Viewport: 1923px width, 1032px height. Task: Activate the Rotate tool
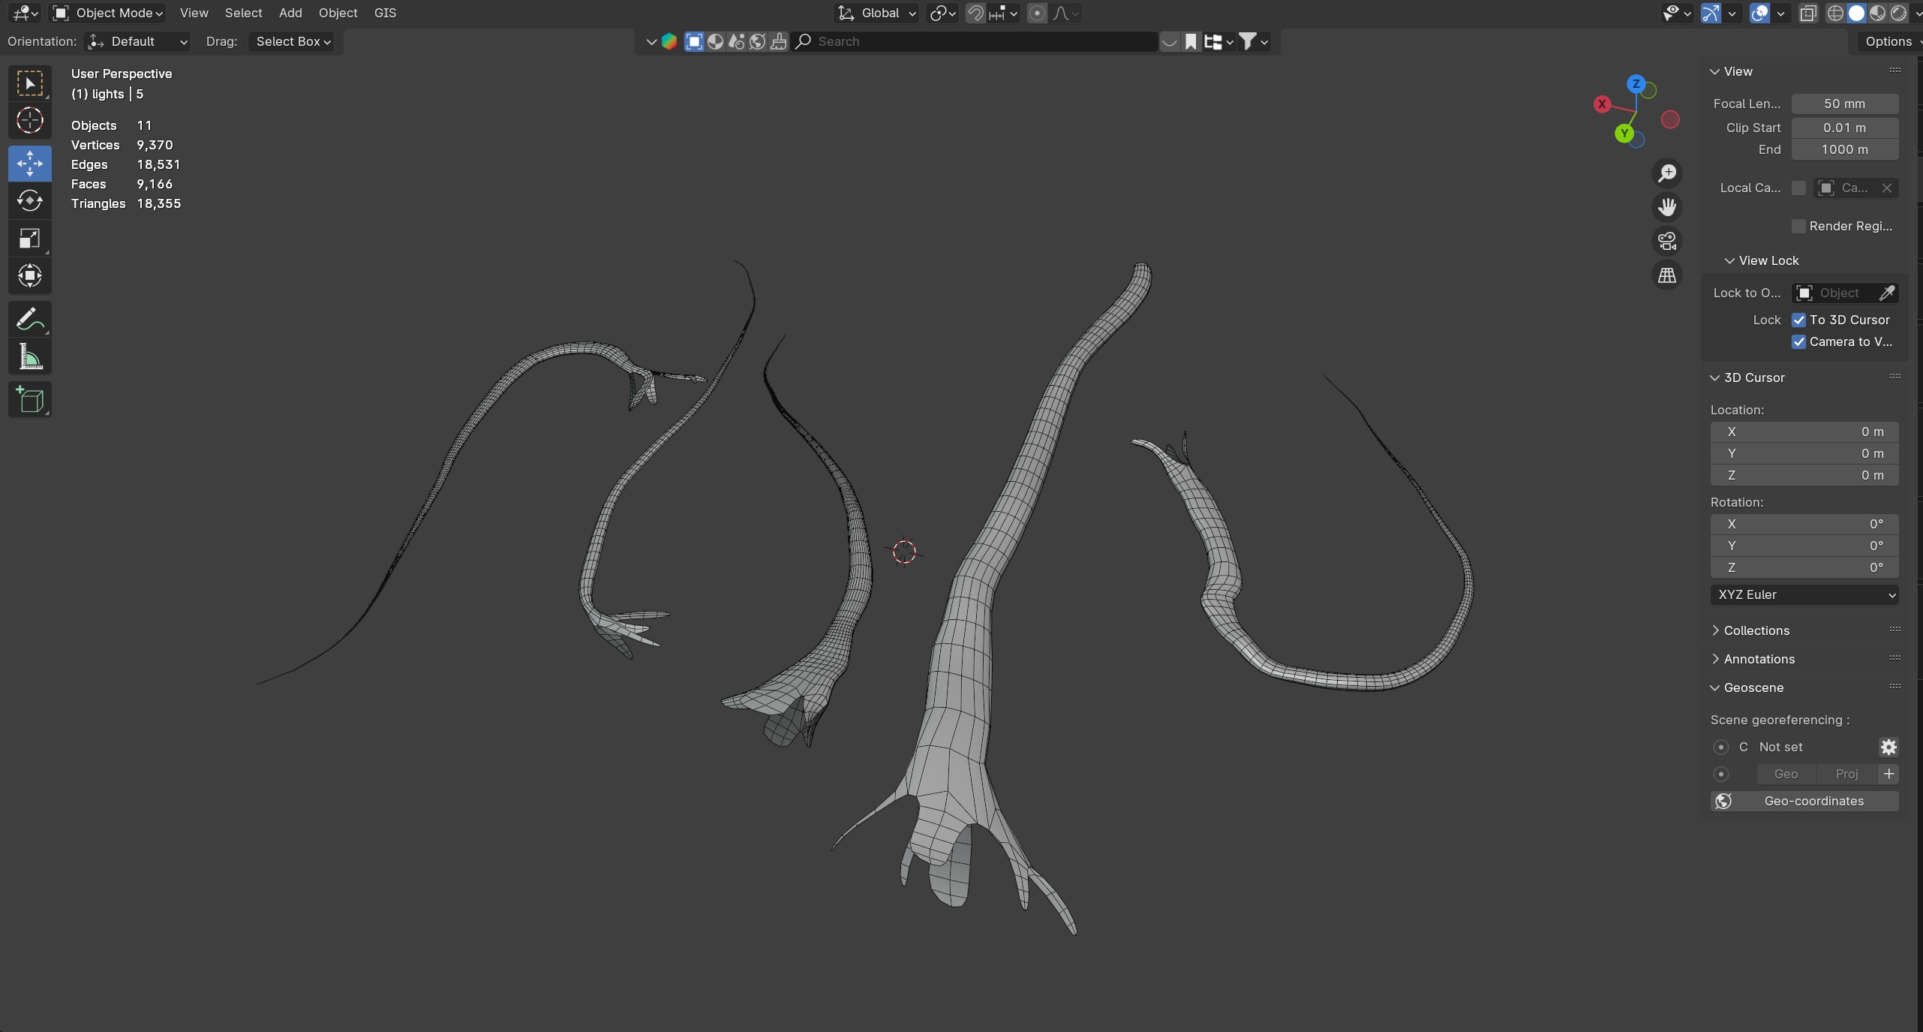pyautogui.click(x=30, y=200)
